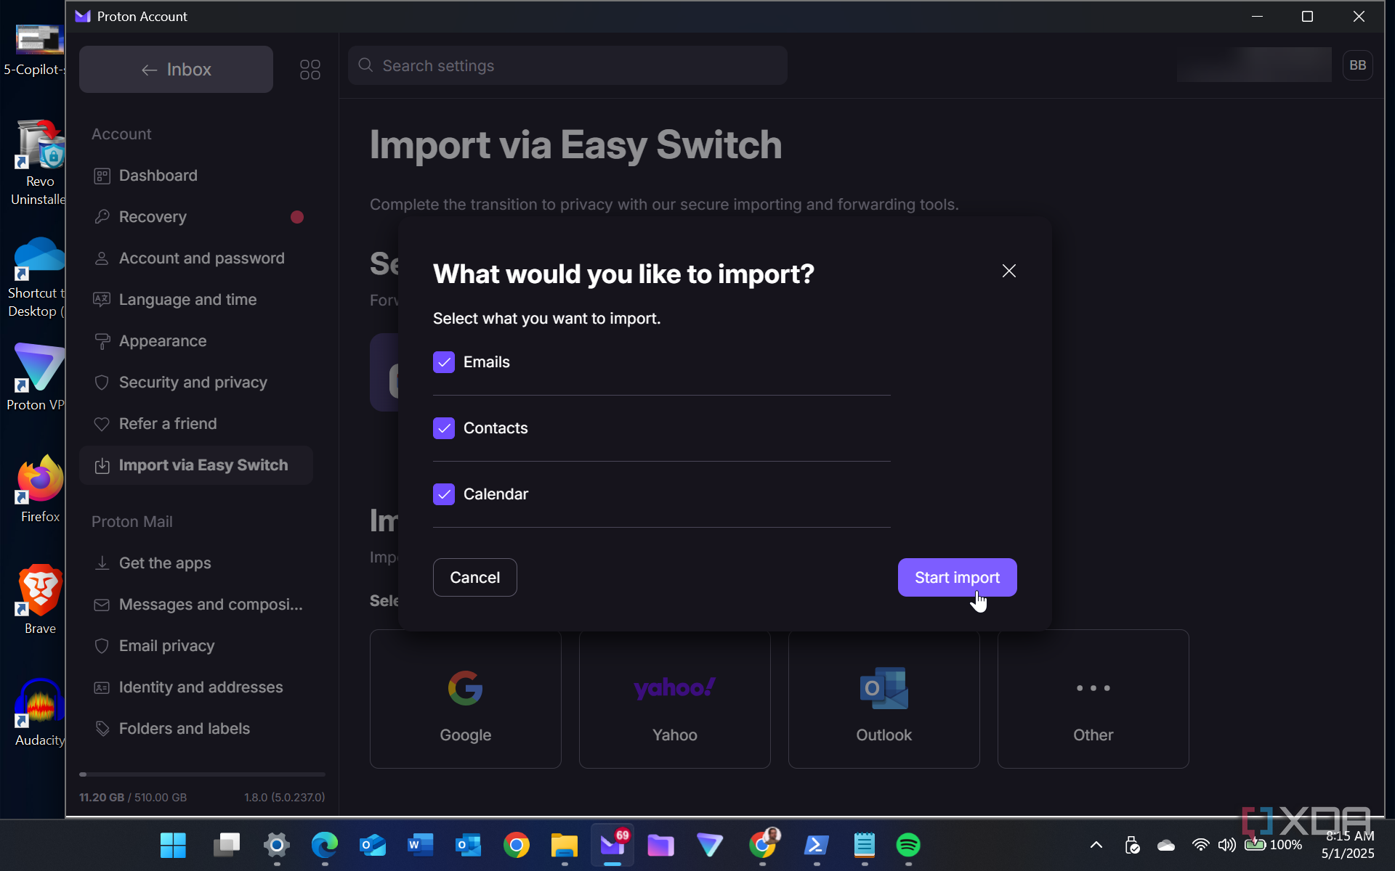
Task: Switch to Proton Mail taskbar icon
Action: [612, 845]
